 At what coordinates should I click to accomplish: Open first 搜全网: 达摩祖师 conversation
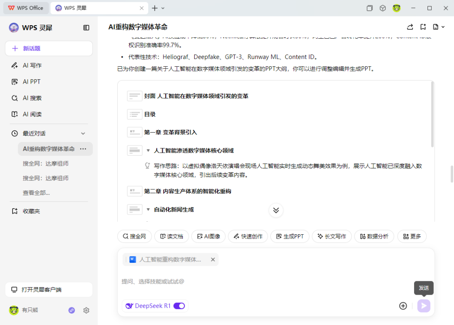[46, 164]
